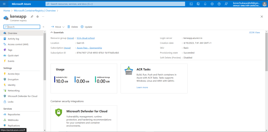This screenshot has width=268, height=132.
Task: Open the Feedback icon in top bar
Action: click(x=226, y=4)
